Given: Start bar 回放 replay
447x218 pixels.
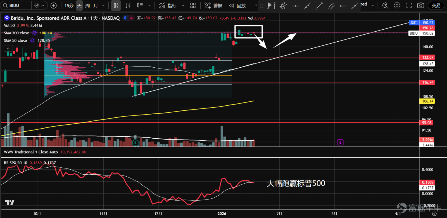Looking at the screenshot, I should pos(237,5).
